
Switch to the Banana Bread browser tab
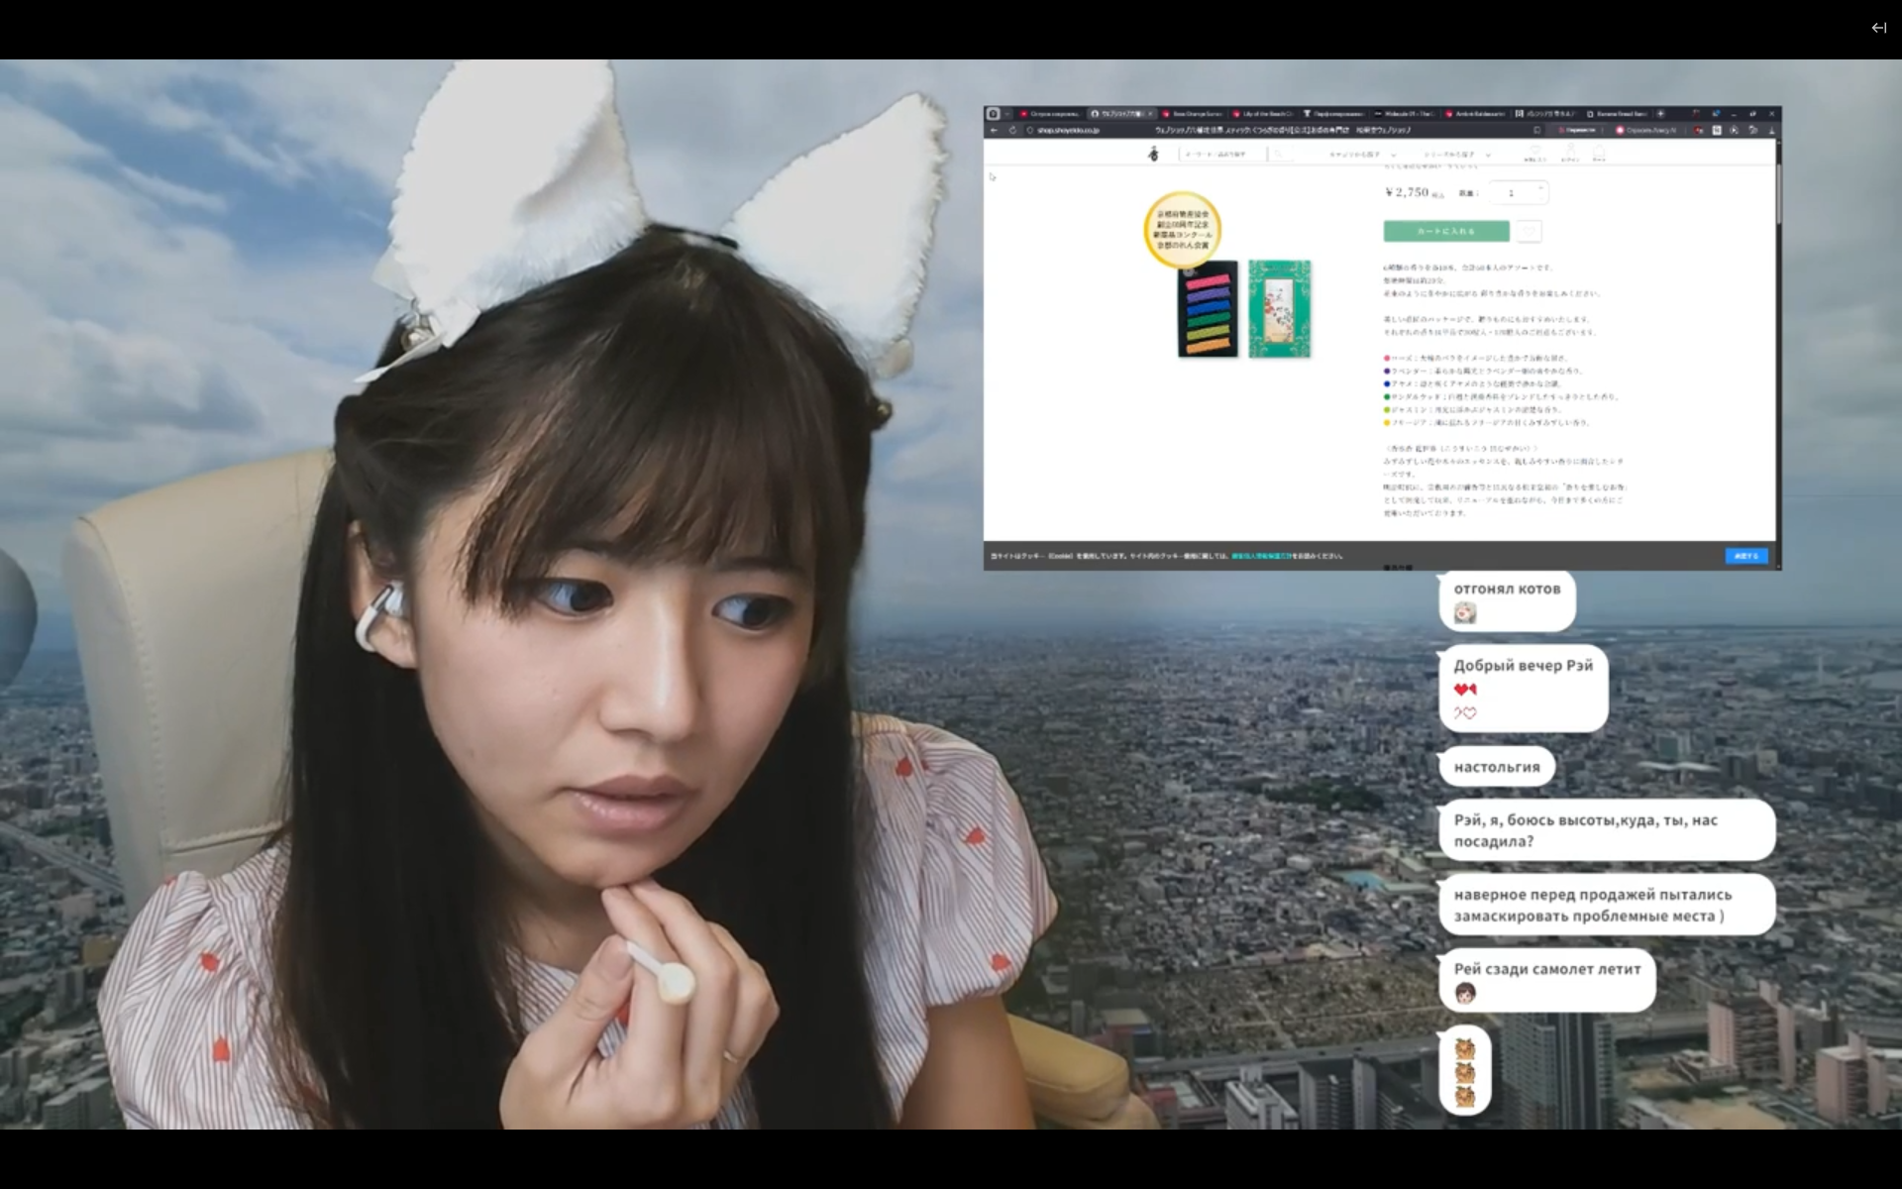1617,114
